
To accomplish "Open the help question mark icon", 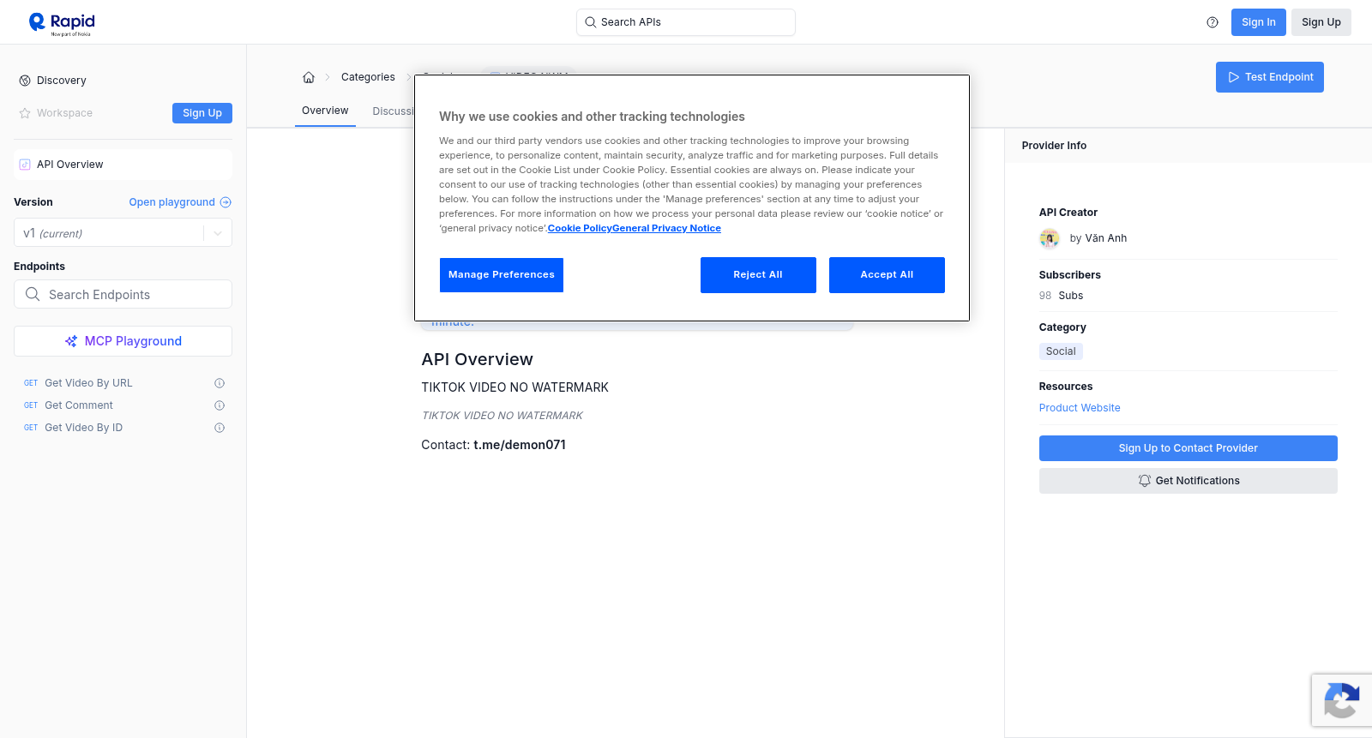I will tap(1213, 22).
